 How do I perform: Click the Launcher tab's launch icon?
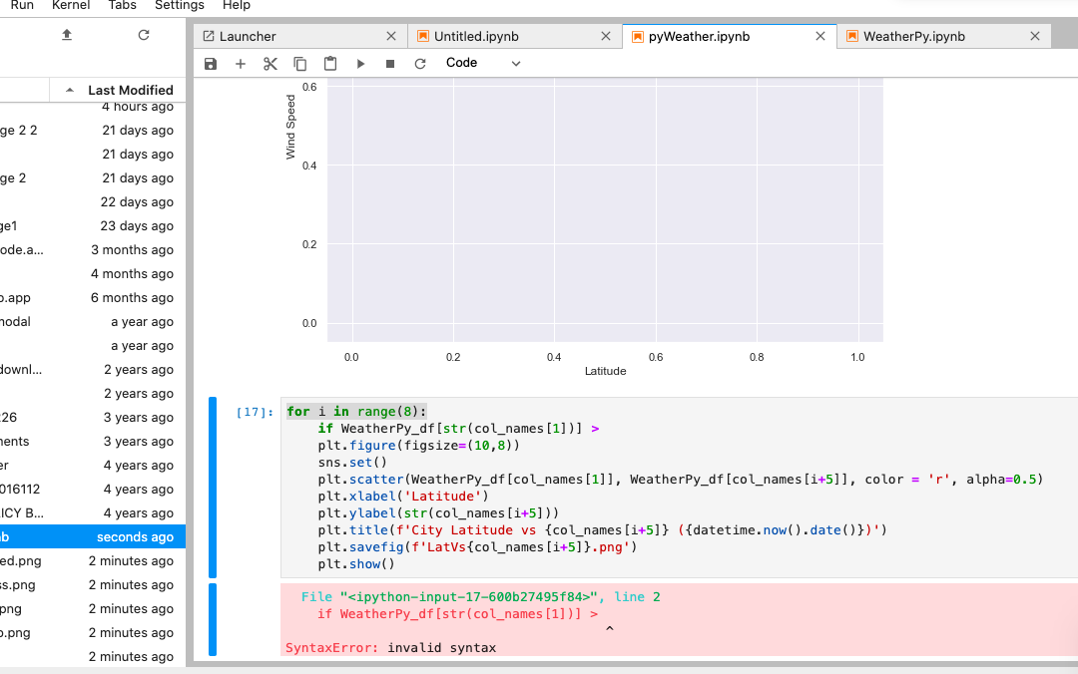click(x=209, y=37)
